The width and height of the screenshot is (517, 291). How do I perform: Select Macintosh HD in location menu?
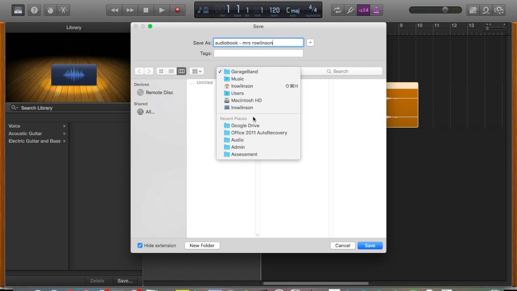click(258, 100)
